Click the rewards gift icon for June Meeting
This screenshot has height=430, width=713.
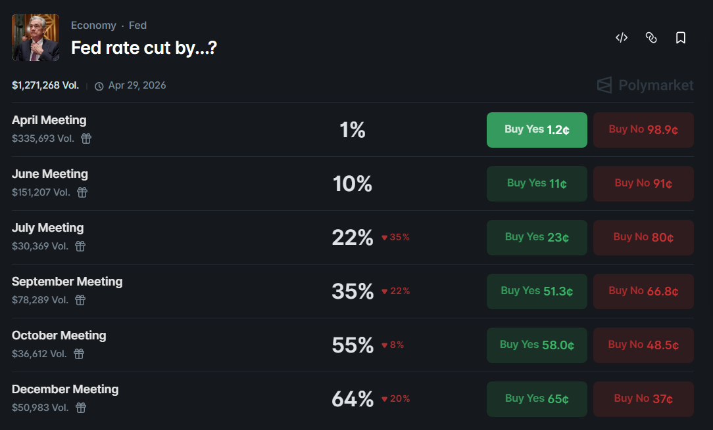click(81, 192)
